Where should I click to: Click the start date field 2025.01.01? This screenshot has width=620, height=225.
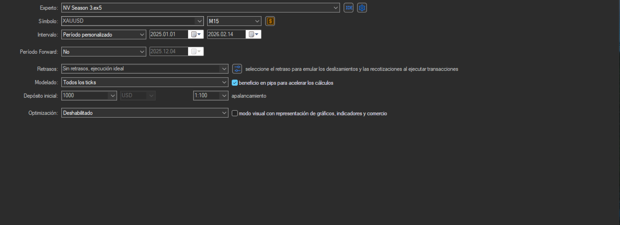[170, 34]
